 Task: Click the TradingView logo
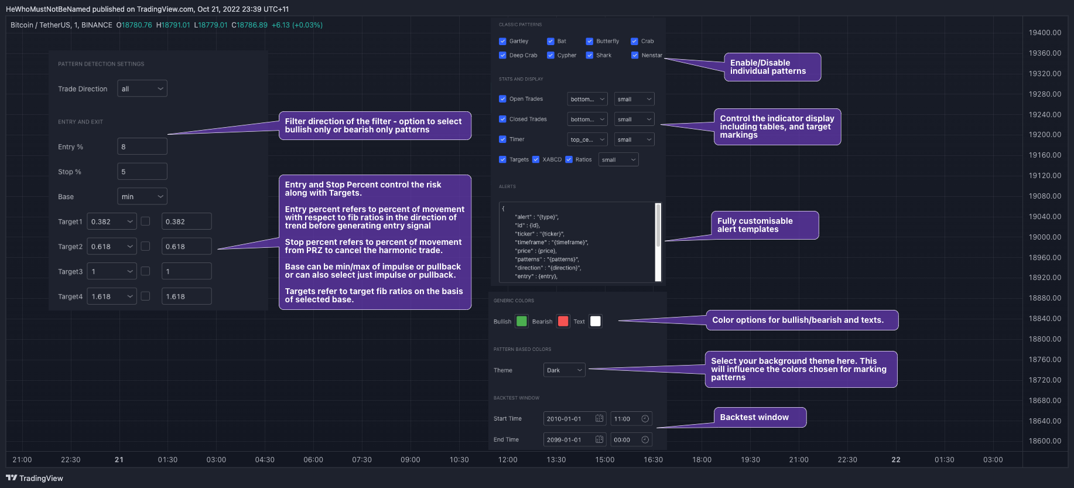(35, 478)
